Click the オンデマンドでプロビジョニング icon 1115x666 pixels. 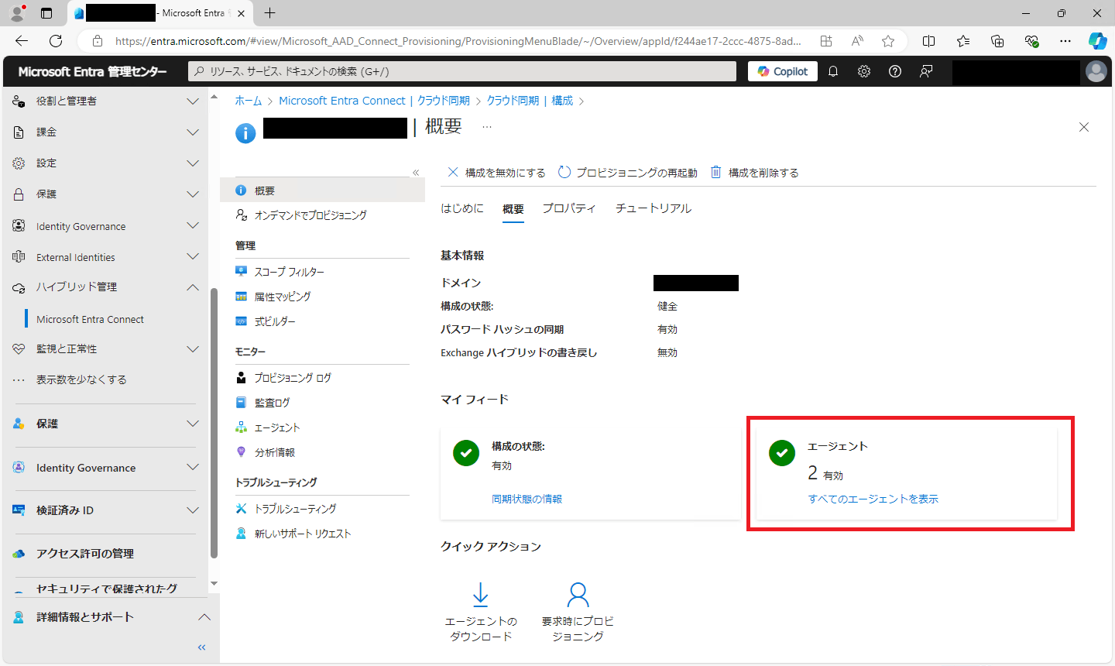[x=241, y=215]
